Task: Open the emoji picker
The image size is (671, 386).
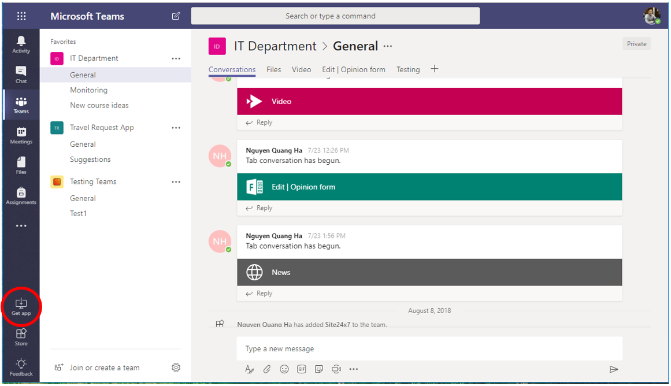Action: [x=284, y=369]
